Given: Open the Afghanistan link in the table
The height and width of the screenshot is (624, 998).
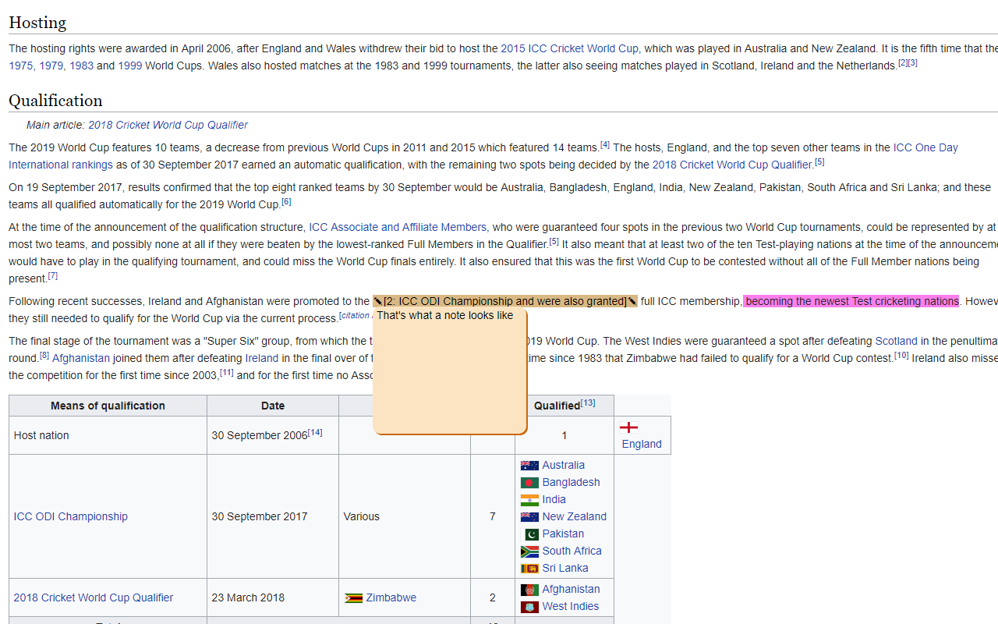Looking at the screenshot, I should (572, 589).
